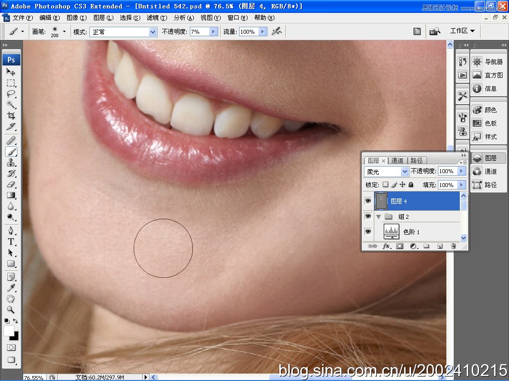Select the Slice tool
The height and width of the screenshot is (381, 509).
click(11, 127)
